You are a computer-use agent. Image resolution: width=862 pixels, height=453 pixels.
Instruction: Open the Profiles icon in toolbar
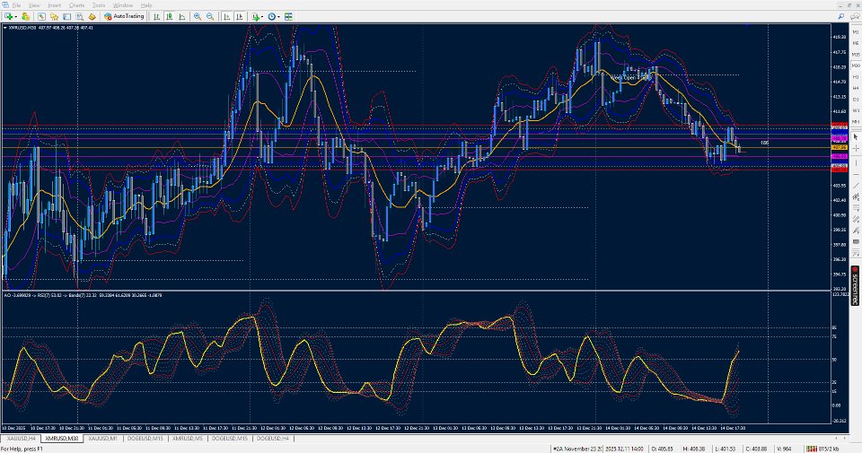pyautogui.click(x=25, y=16)
